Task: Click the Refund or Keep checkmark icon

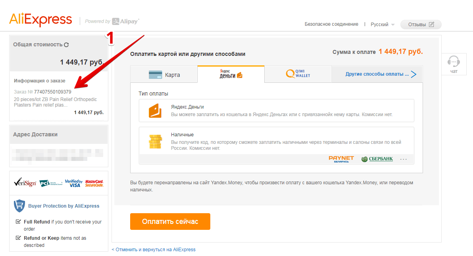Action: click(18, 238)
